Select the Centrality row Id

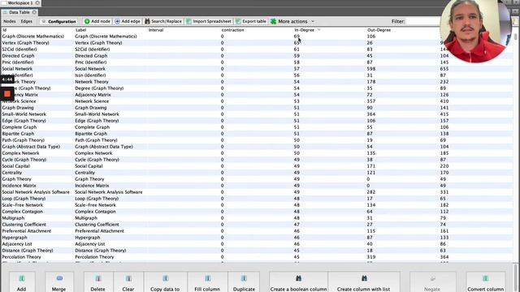12,173
